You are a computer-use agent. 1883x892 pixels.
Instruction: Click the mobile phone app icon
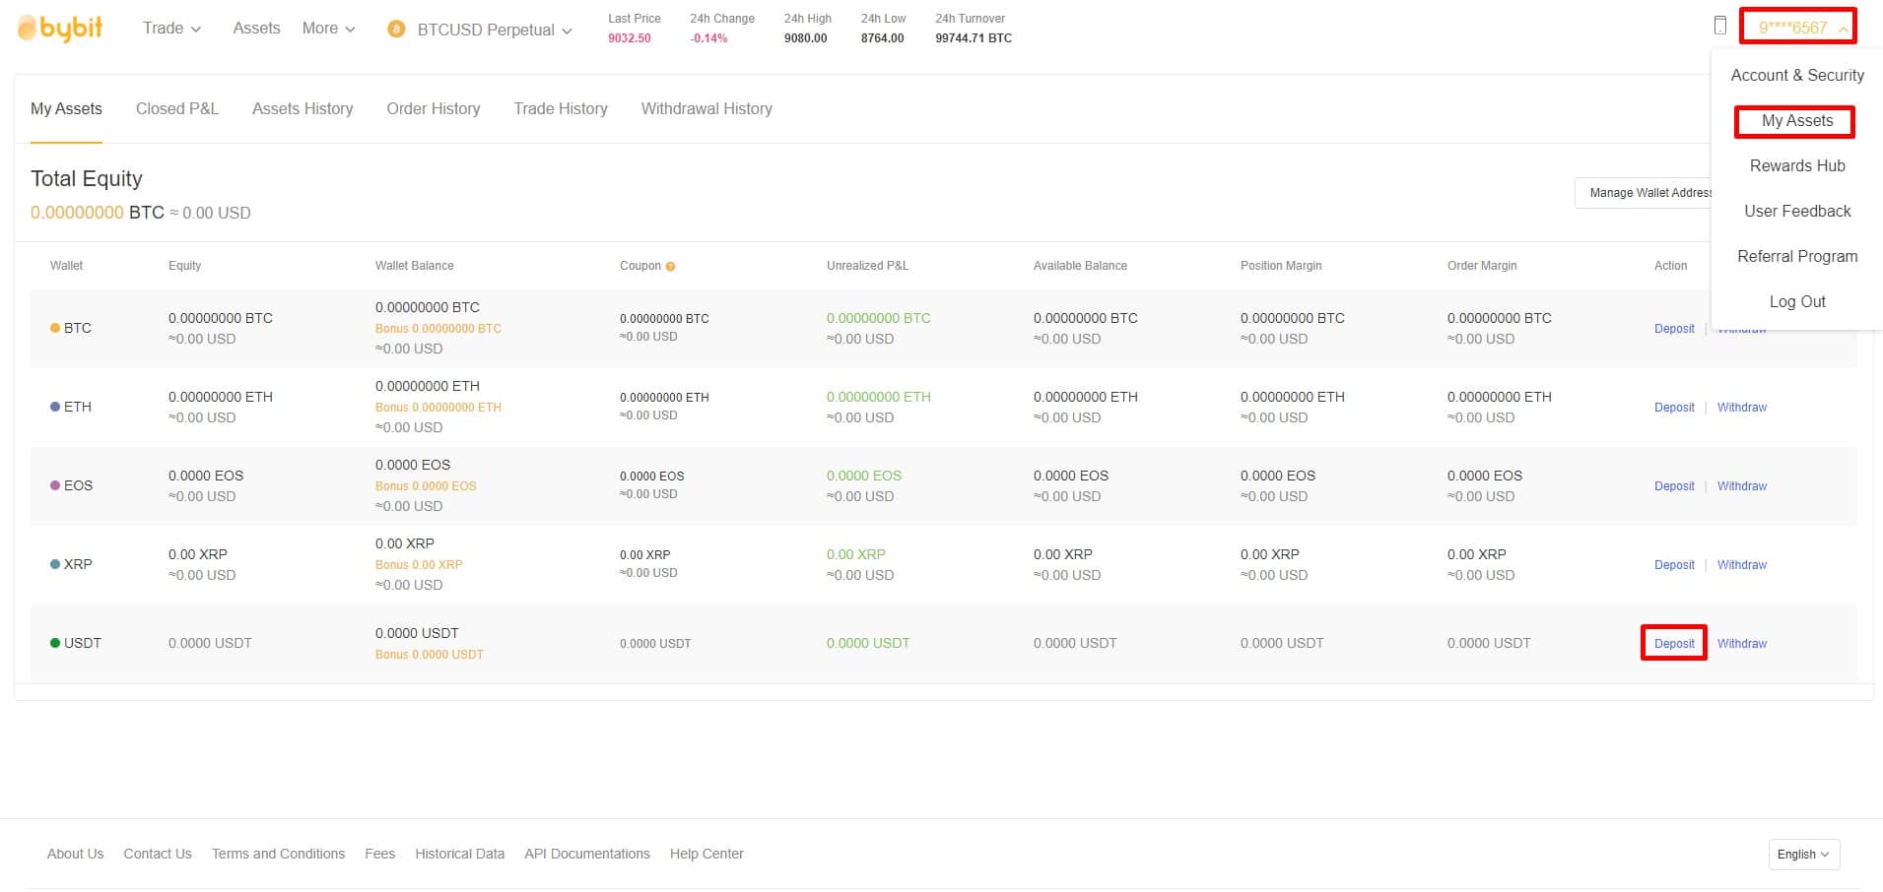[1719, 27]
